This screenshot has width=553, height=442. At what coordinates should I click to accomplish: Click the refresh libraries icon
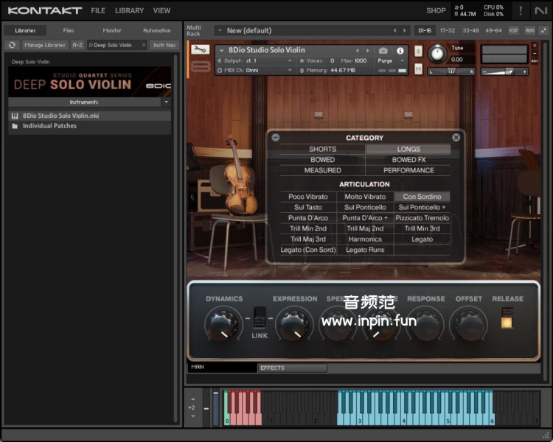coord(12,45)
